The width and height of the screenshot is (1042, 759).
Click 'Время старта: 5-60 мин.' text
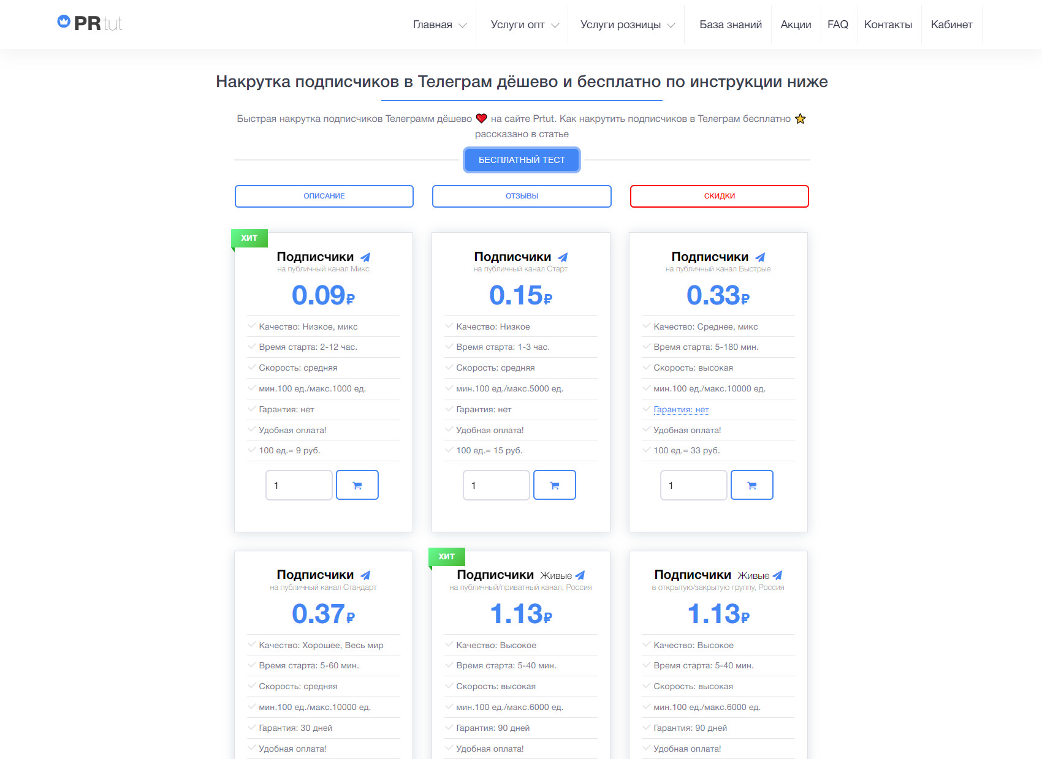[x=309, y=665]
